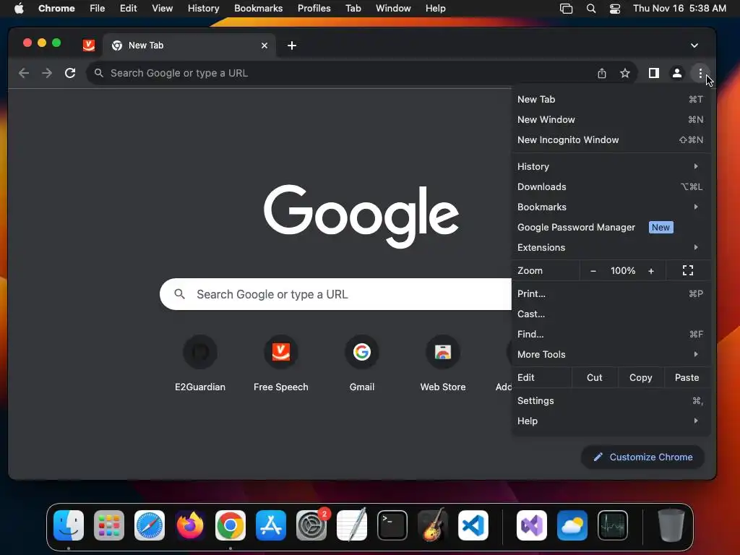Select New Tab in the Chrome menu

click(611, 99)
